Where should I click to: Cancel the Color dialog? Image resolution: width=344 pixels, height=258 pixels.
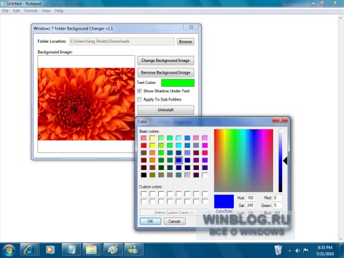coord(174,222)
